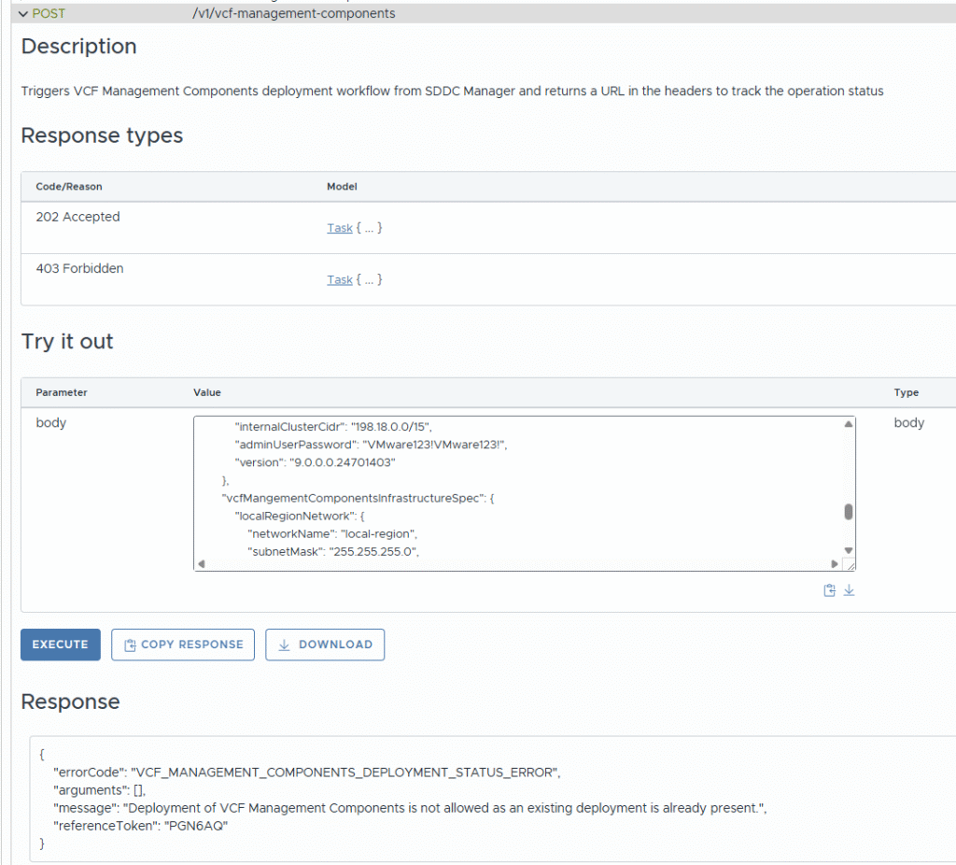
Task: Click the body editor scroll-left arrow
Action: 202,563
